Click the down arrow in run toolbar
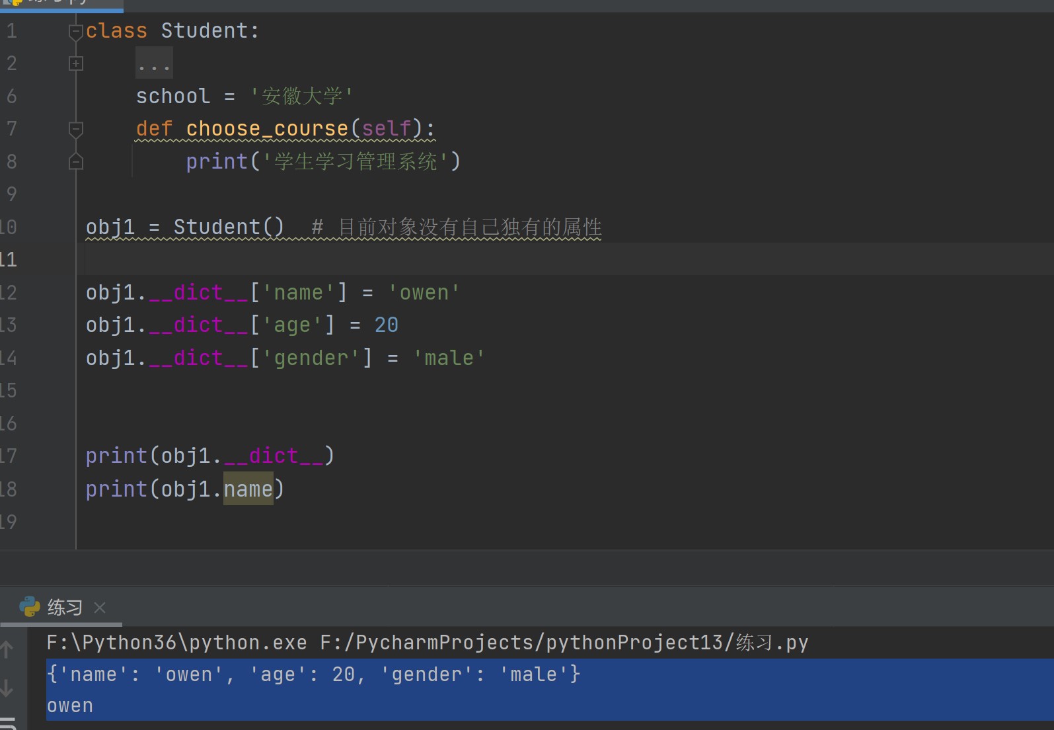 click(x=7, y=688)
